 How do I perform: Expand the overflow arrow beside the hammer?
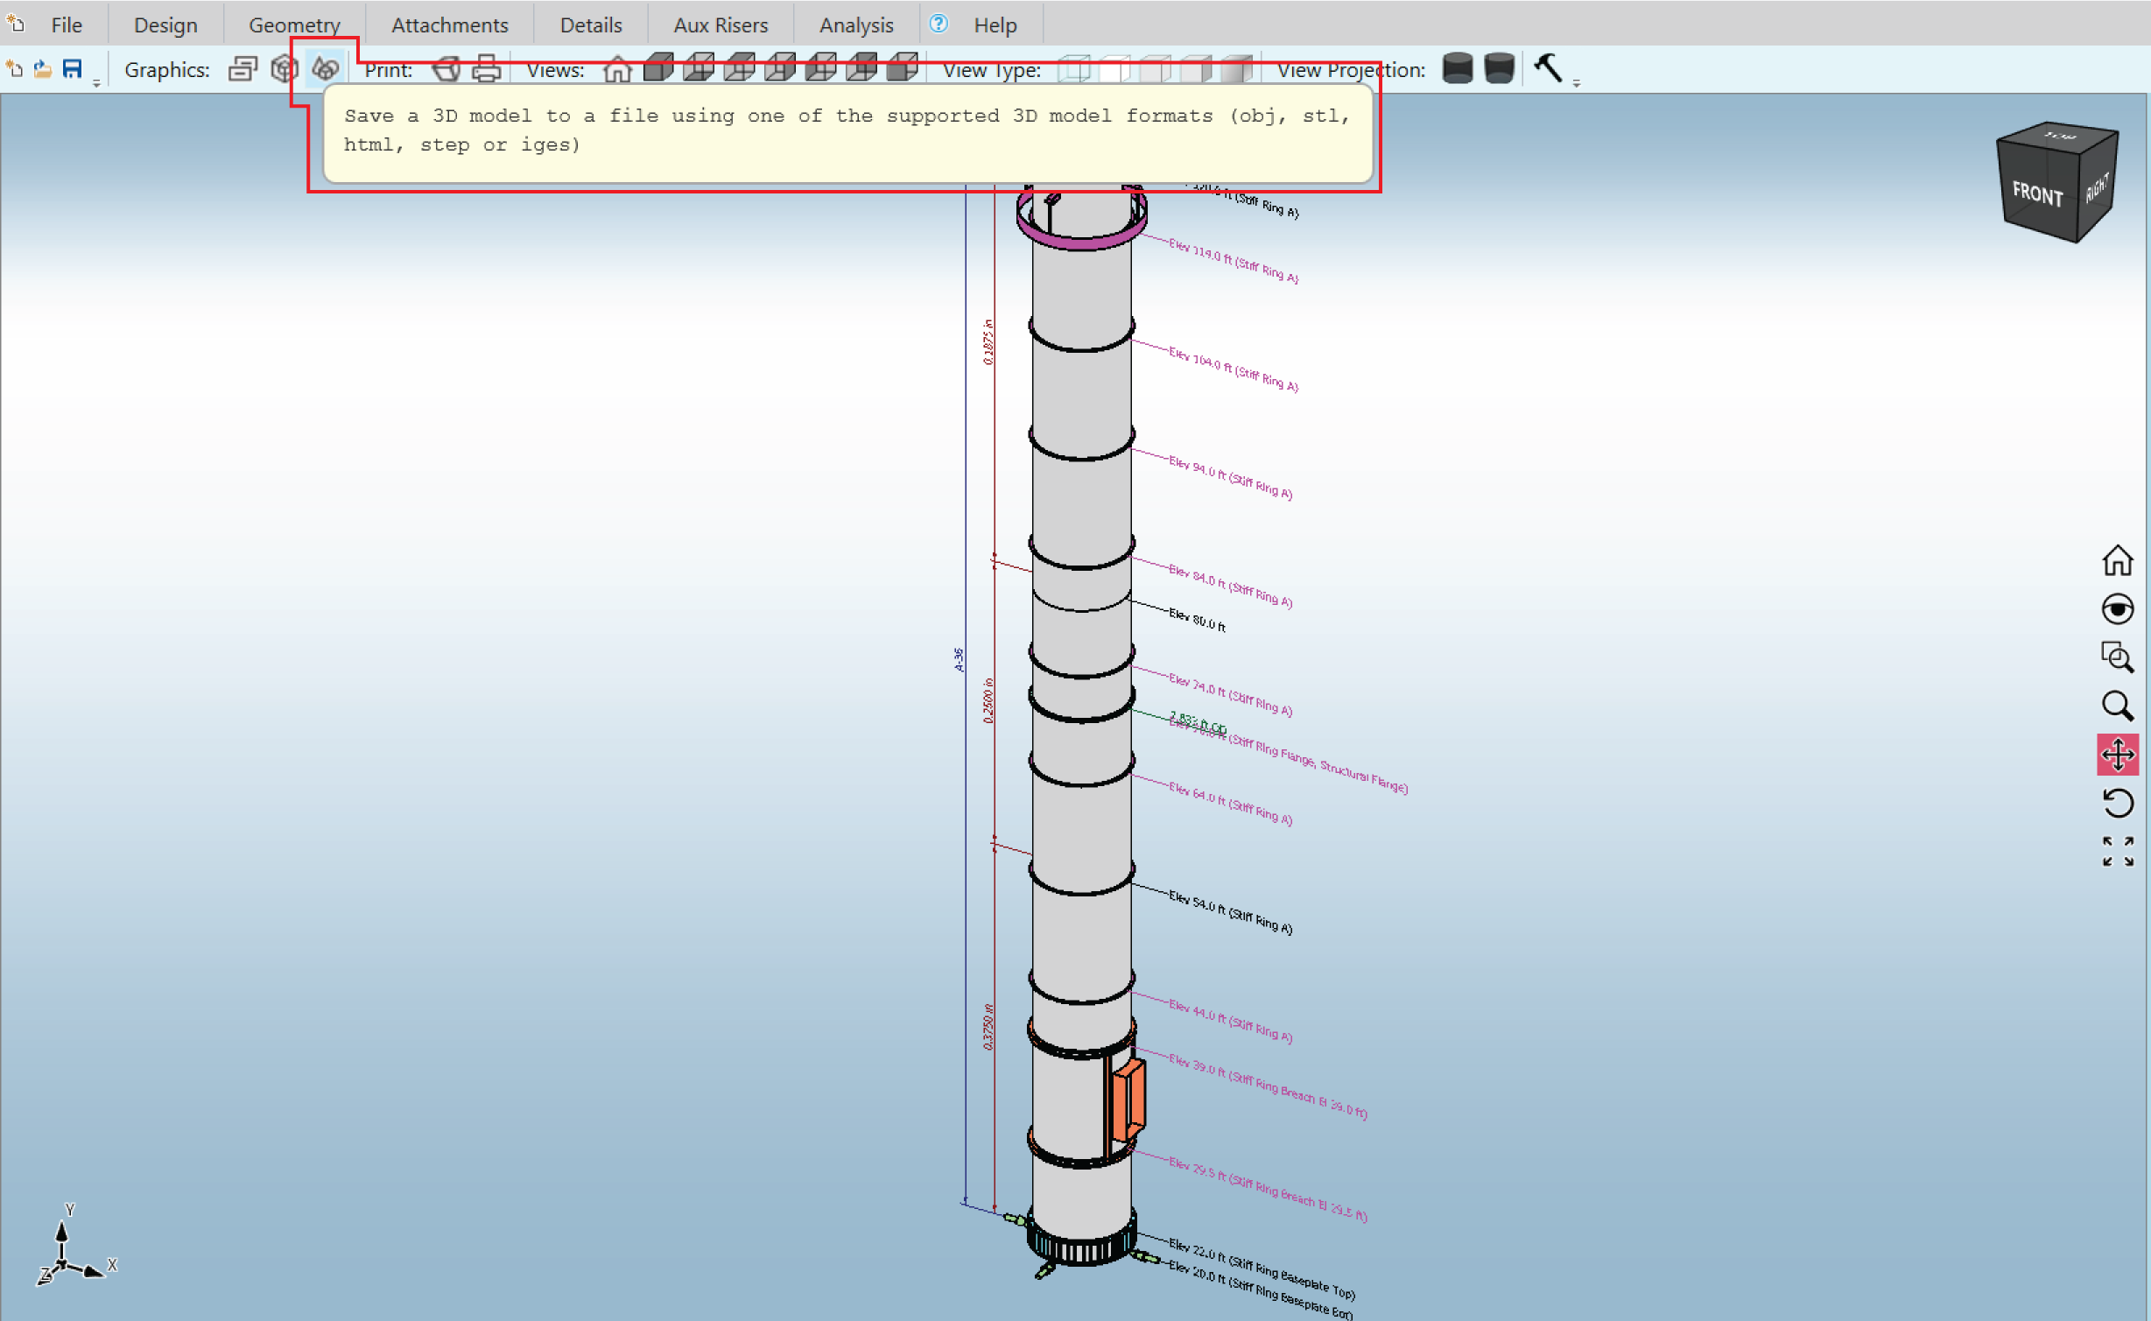1576,83
